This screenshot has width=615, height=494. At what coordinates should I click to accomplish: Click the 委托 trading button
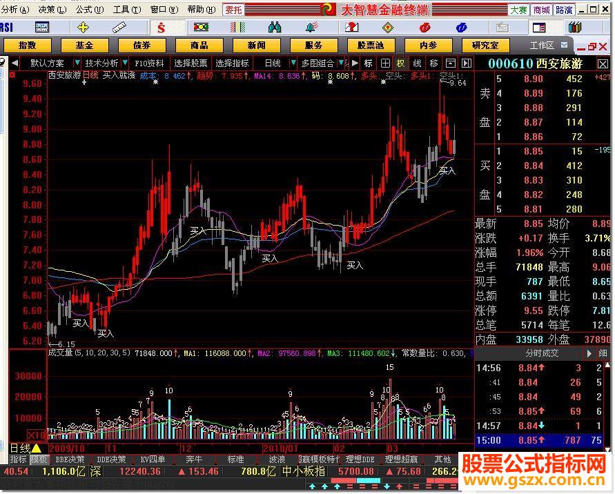(x=233, y=10)
